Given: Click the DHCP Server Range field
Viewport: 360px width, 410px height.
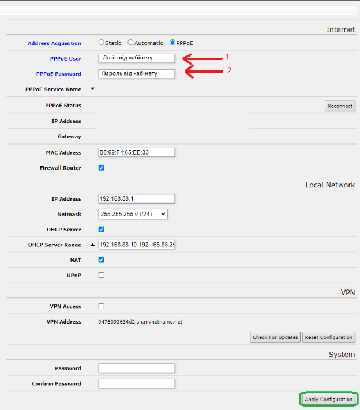Looking at the screenshot, I should (x=137, y=245).
